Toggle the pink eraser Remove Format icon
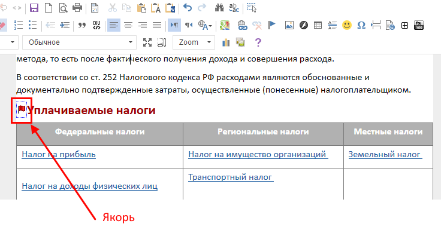This screenshot has height=239, width=441. (2, 25)
